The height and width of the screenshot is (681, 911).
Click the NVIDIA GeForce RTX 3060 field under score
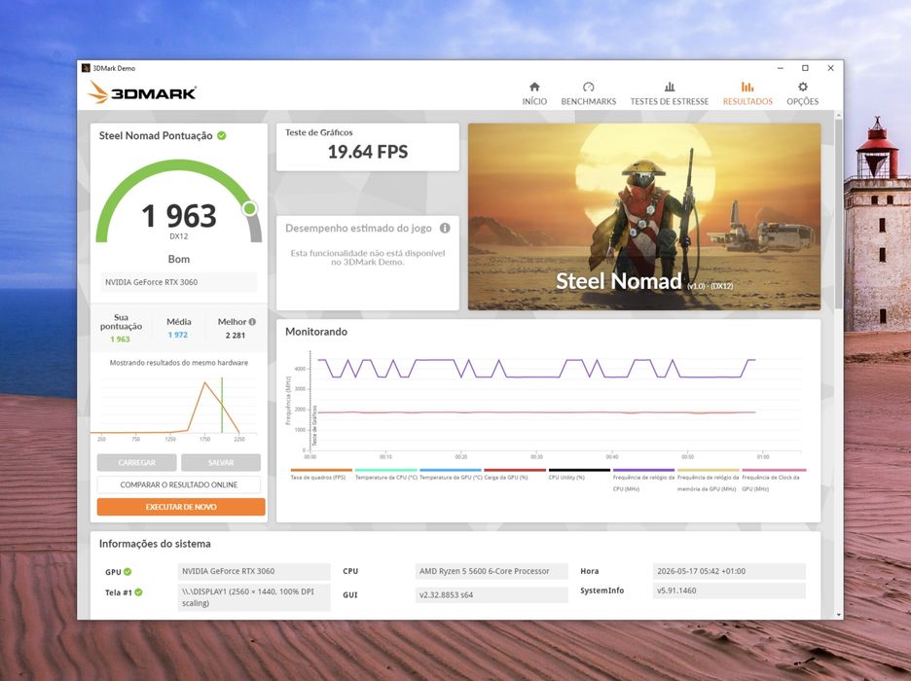point(179,282)
